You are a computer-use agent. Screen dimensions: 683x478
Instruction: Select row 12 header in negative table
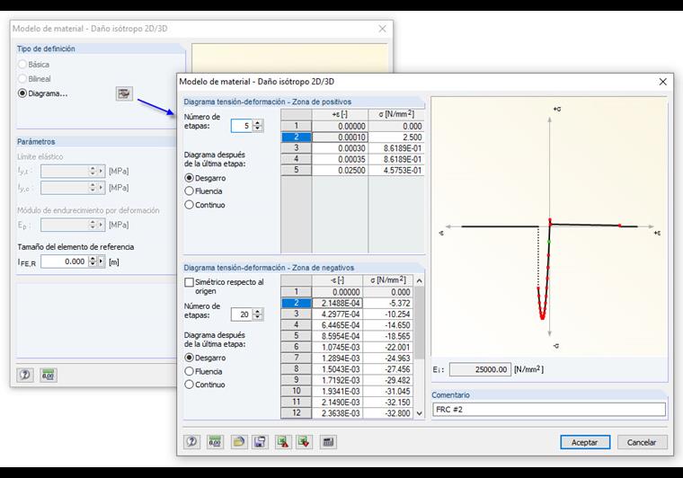(297, 412)
